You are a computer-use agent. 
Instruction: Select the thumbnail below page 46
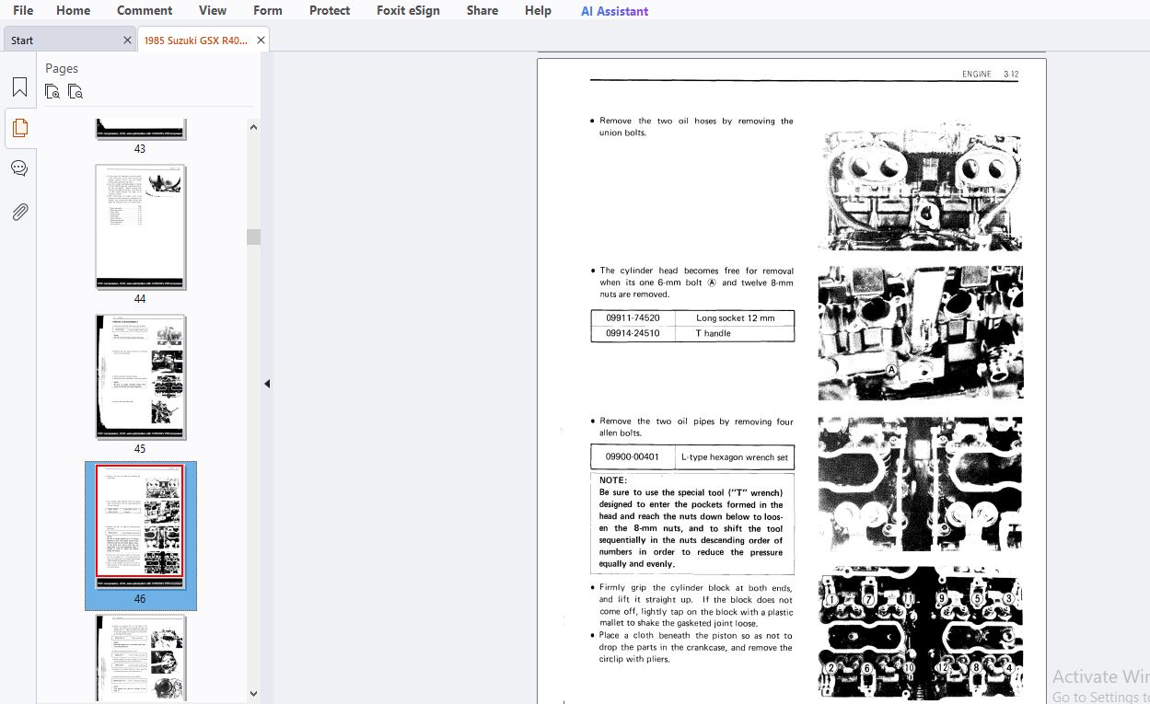(140, 658)
